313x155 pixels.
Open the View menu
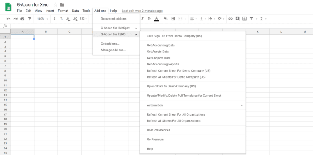point(38,11)
